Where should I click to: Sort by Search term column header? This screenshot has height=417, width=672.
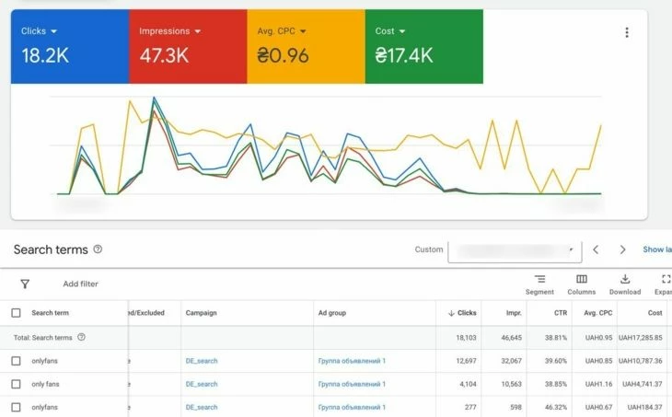[x=50, y=313]
